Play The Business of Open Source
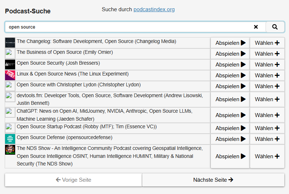This screenshot has width=289, height=194. [x=230, y=54]
